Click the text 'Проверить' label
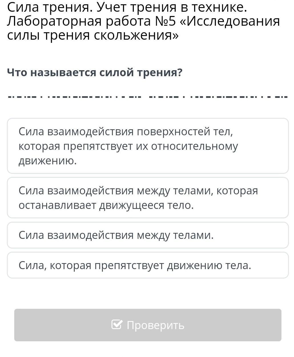Screen dimensions: 294x357 (x=156, y=325)
